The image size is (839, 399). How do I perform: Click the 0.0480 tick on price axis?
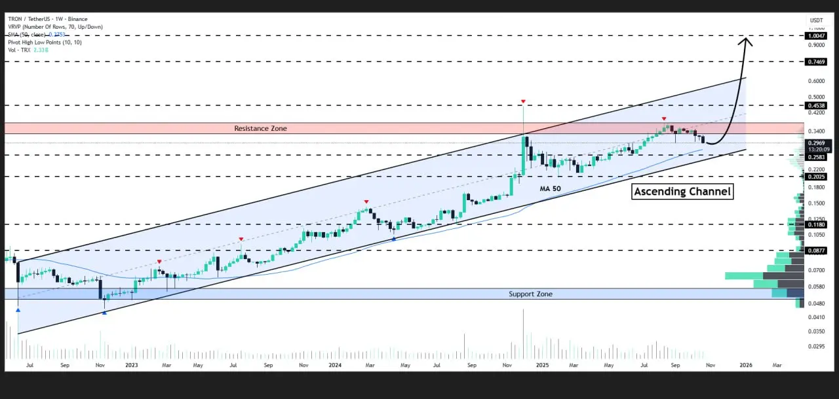(817, 303)
